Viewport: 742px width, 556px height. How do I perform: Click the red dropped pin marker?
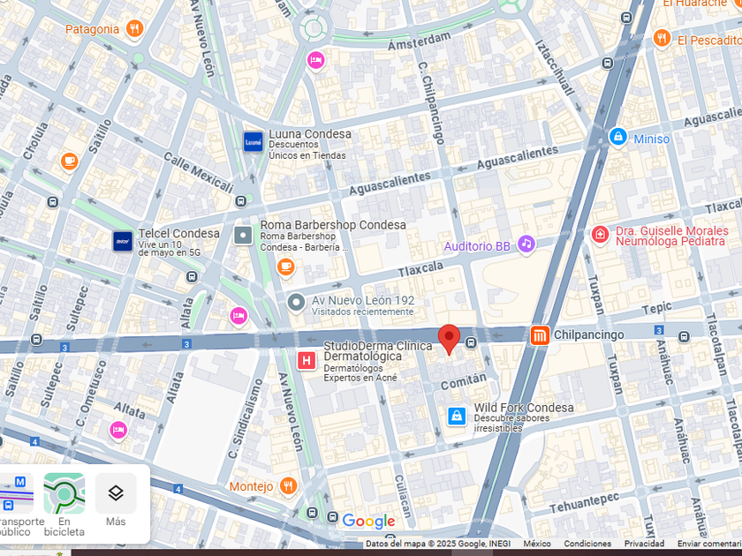pyautogui.click(x=449, y=339)
